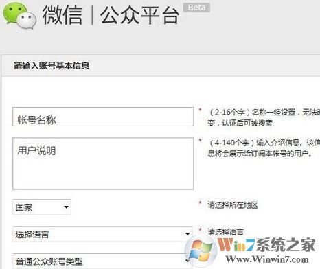Expand the 选择语言 dropdown
This screenshot has width=320, height=269.
[x=102, y=234]
